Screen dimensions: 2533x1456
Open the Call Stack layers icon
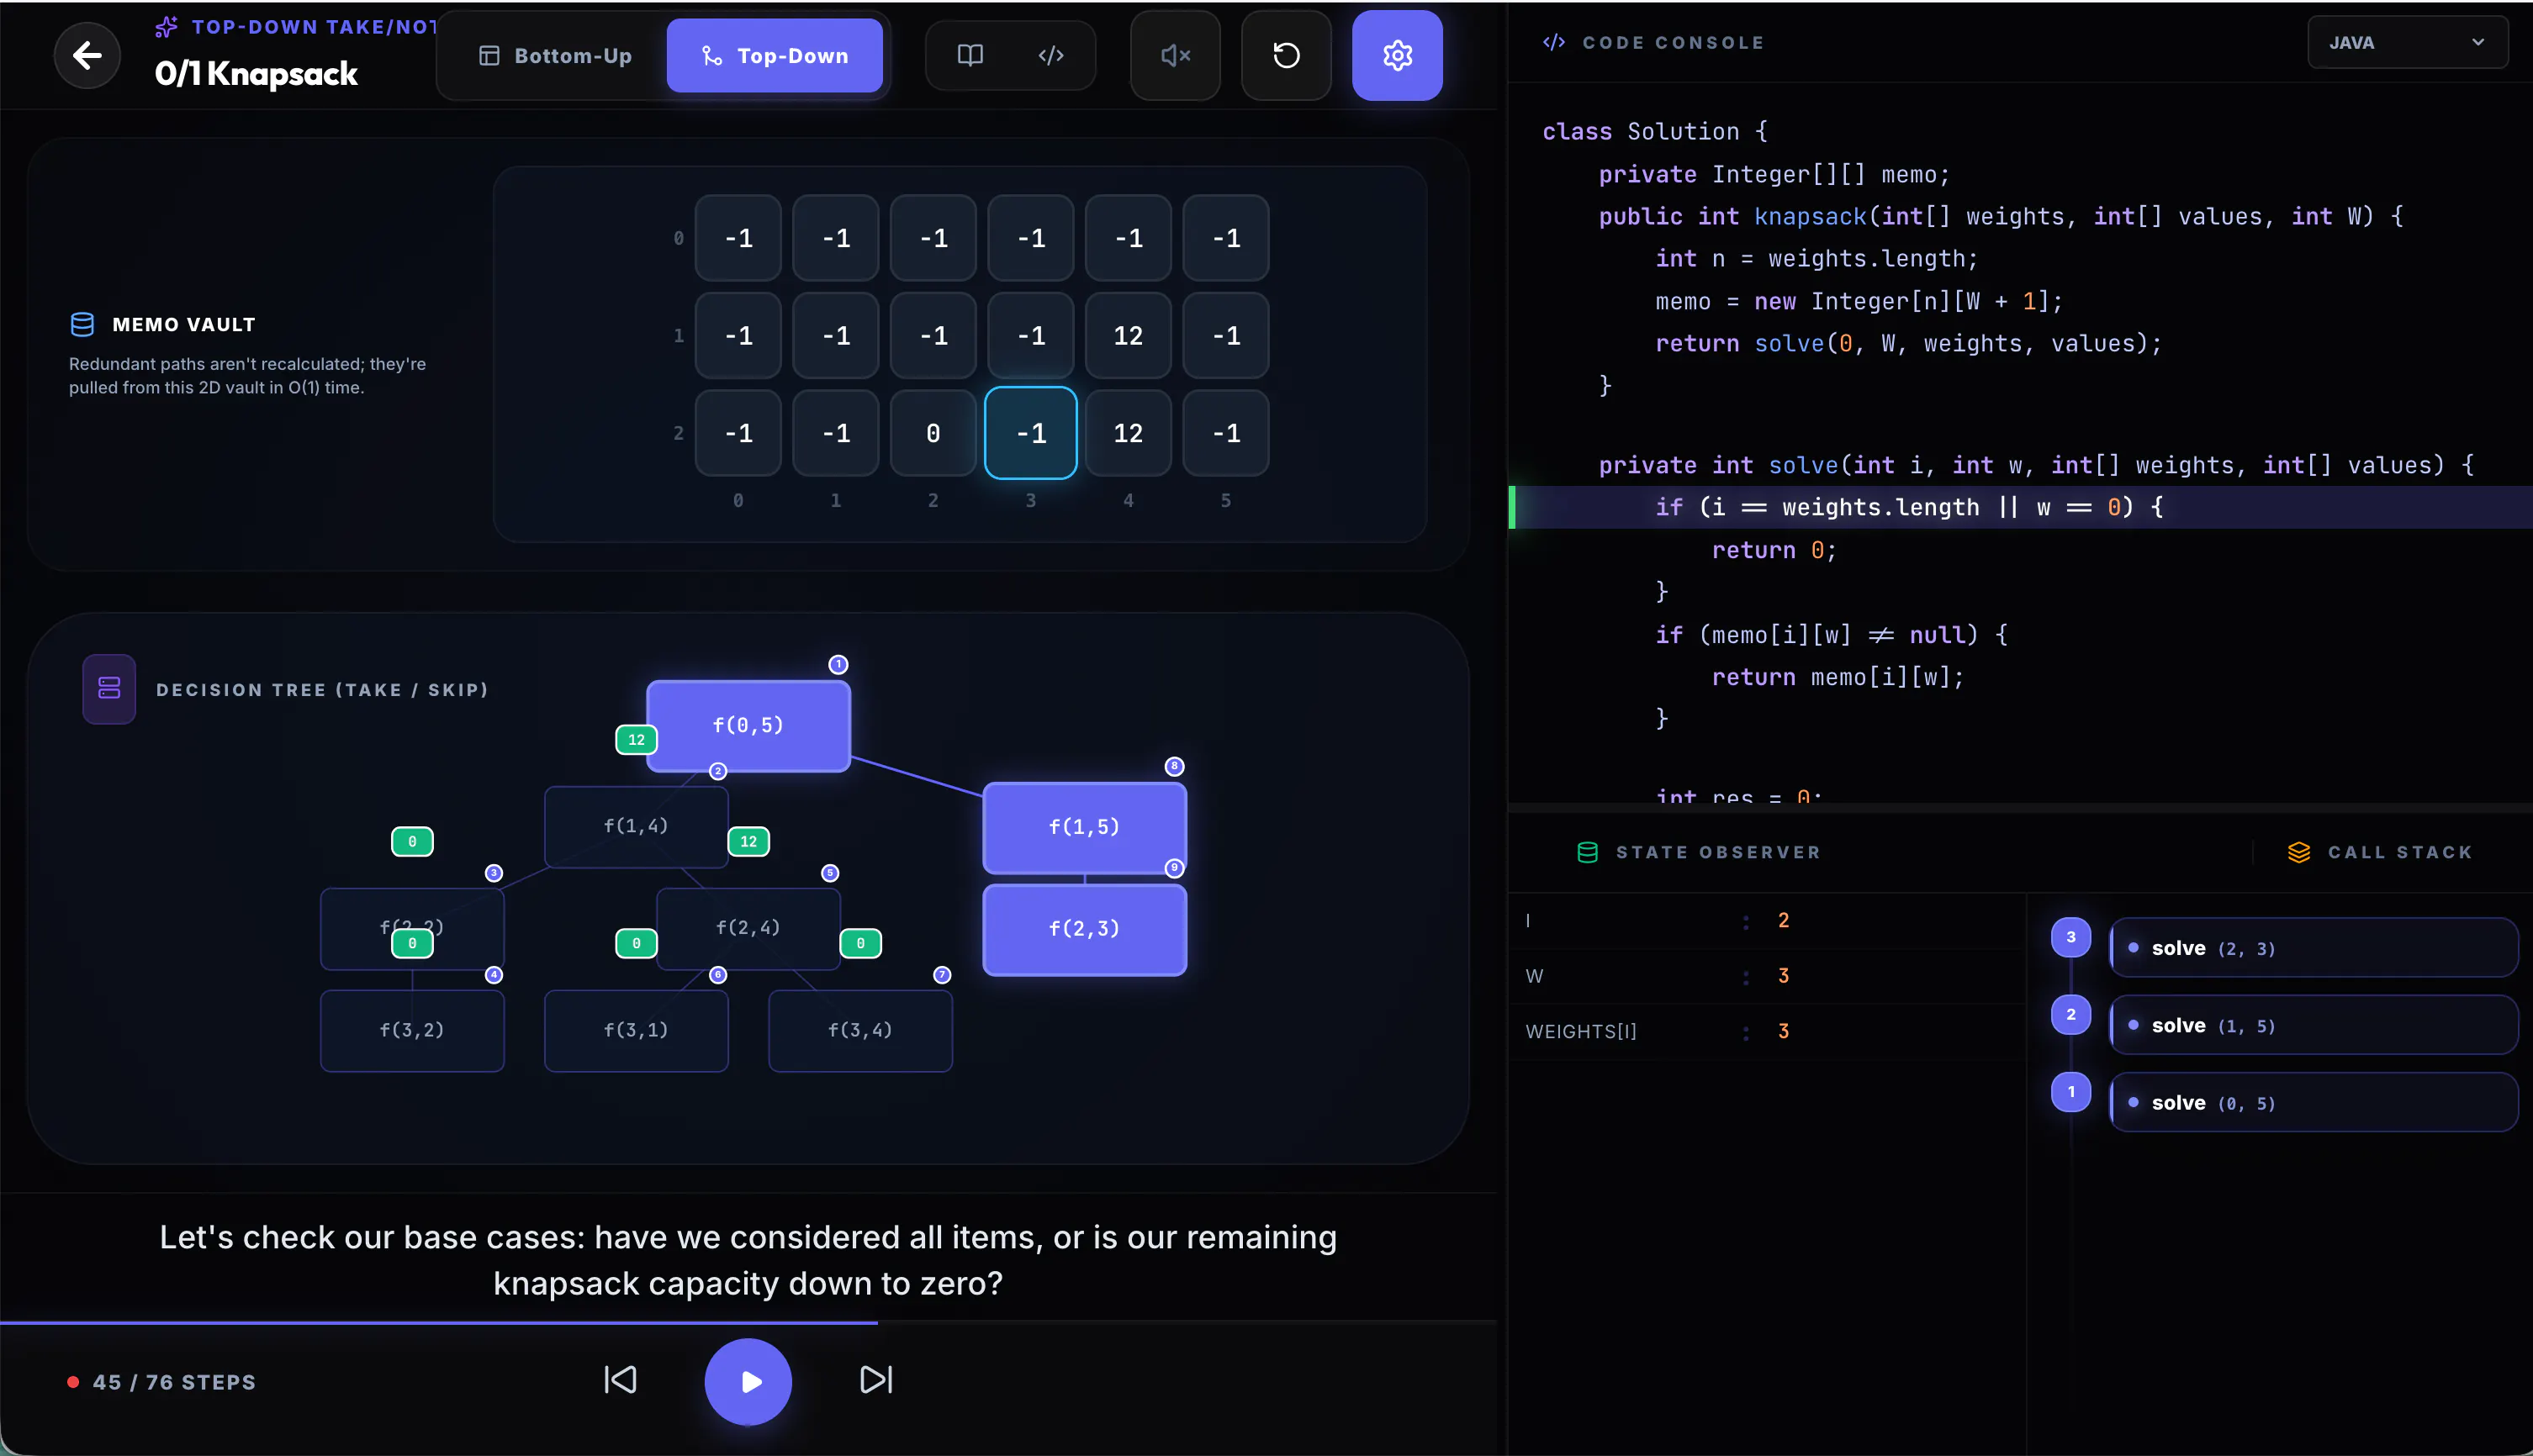tap(2298, 852)
